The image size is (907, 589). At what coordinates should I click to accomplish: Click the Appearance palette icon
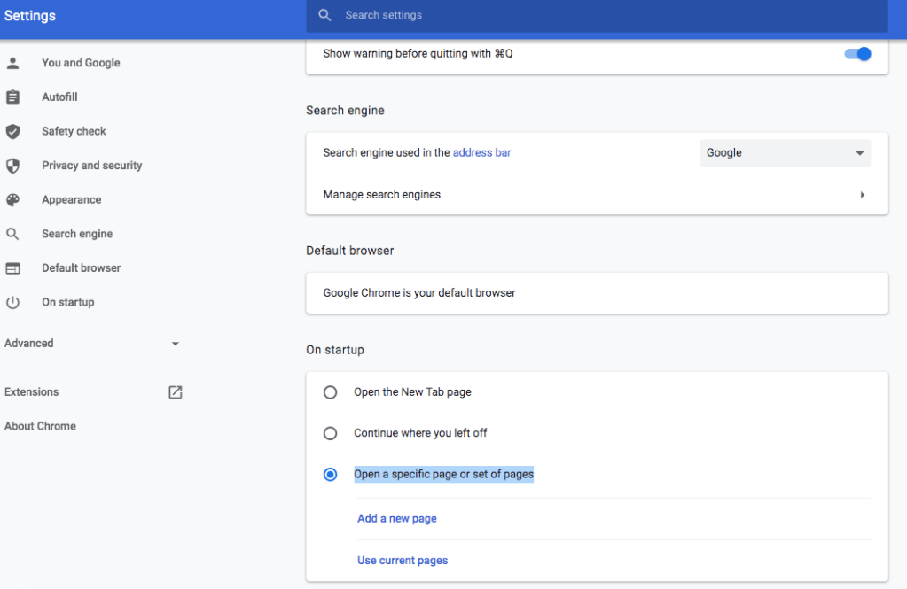pyautogui.click(x=12, y=200)
